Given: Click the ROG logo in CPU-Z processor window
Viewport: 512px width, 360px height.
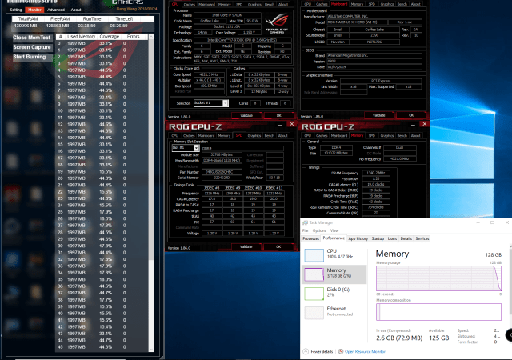Looking at the screenshot, I should tap(277, 23).
